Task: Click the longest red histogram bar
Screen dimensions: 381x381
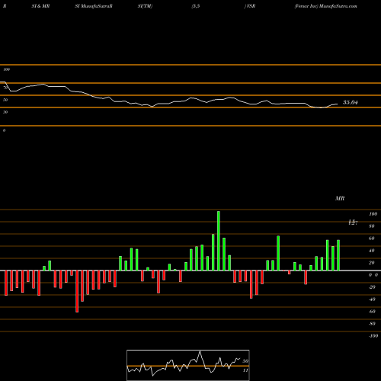Action: [77, 291]
